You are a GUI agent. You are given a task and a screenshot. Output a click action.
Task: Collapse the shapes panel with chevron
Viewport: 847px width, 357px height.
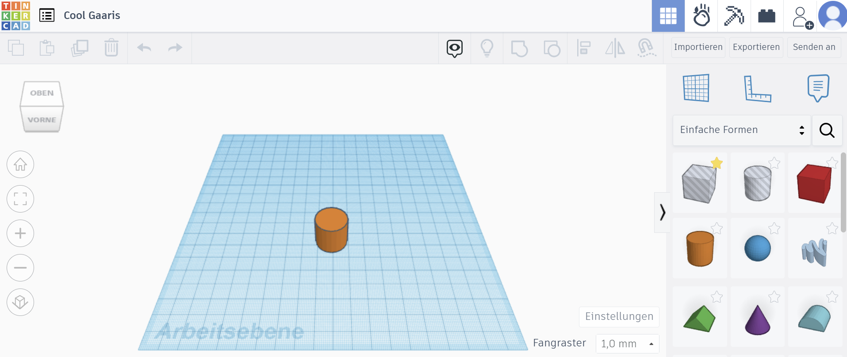click(x=662, y=213)
